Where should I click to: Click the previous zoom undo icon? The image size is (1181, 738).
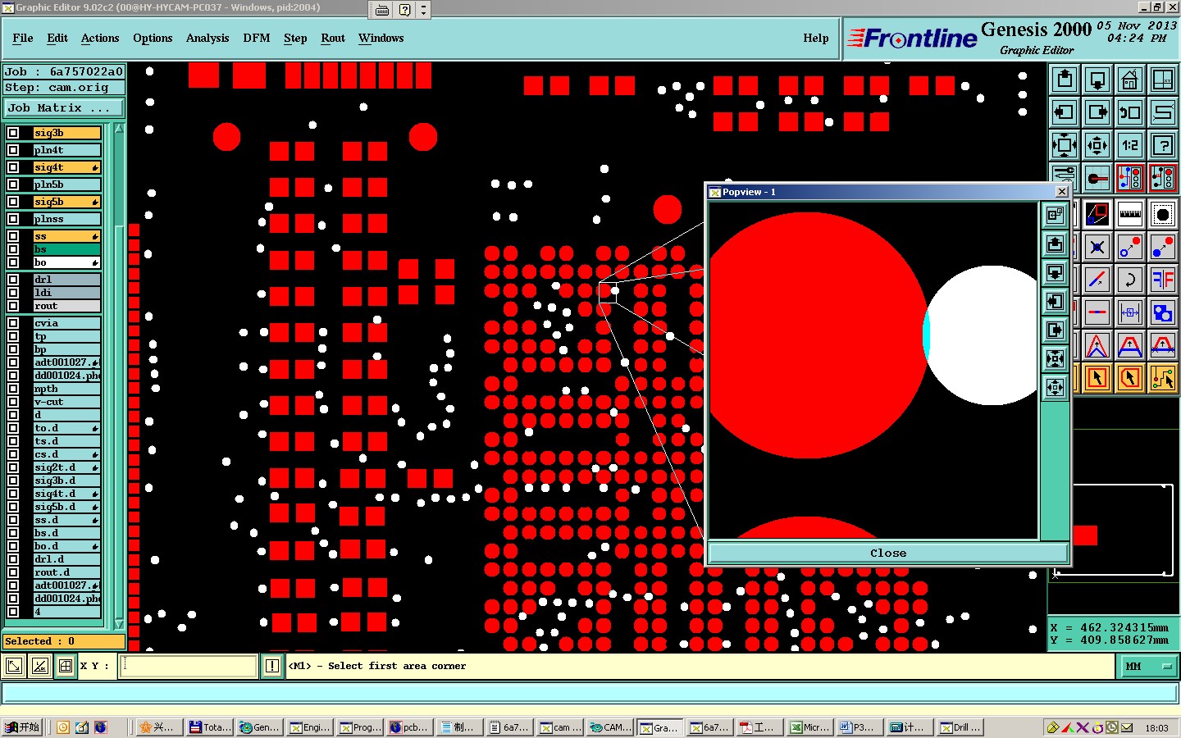(1130, 112)
